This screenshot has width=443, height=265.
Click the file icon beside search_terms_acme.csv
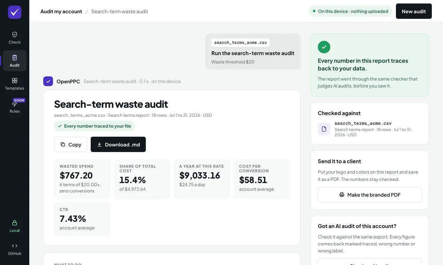[324, 129]
